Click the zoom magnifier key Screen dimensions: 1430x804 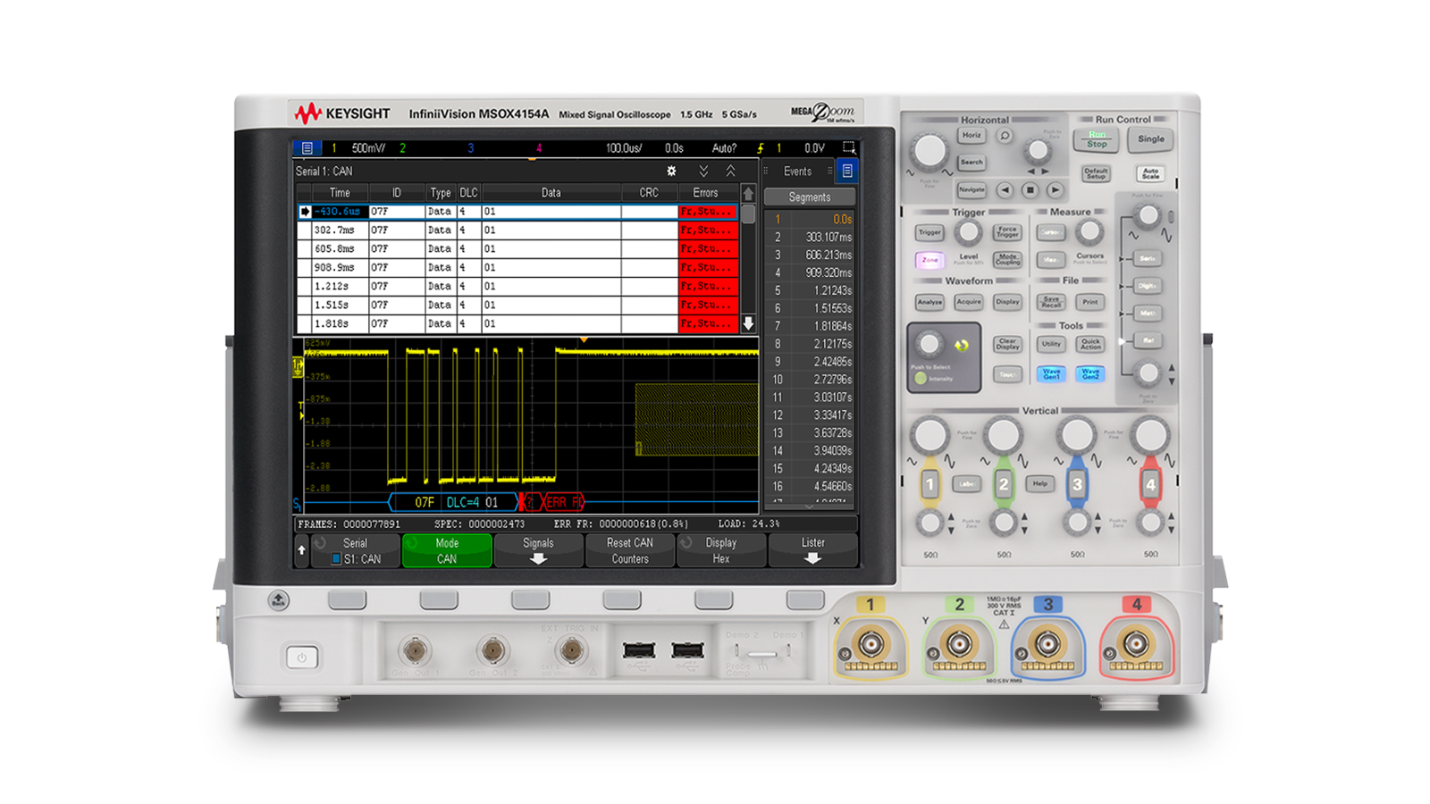click(1005, 136)
